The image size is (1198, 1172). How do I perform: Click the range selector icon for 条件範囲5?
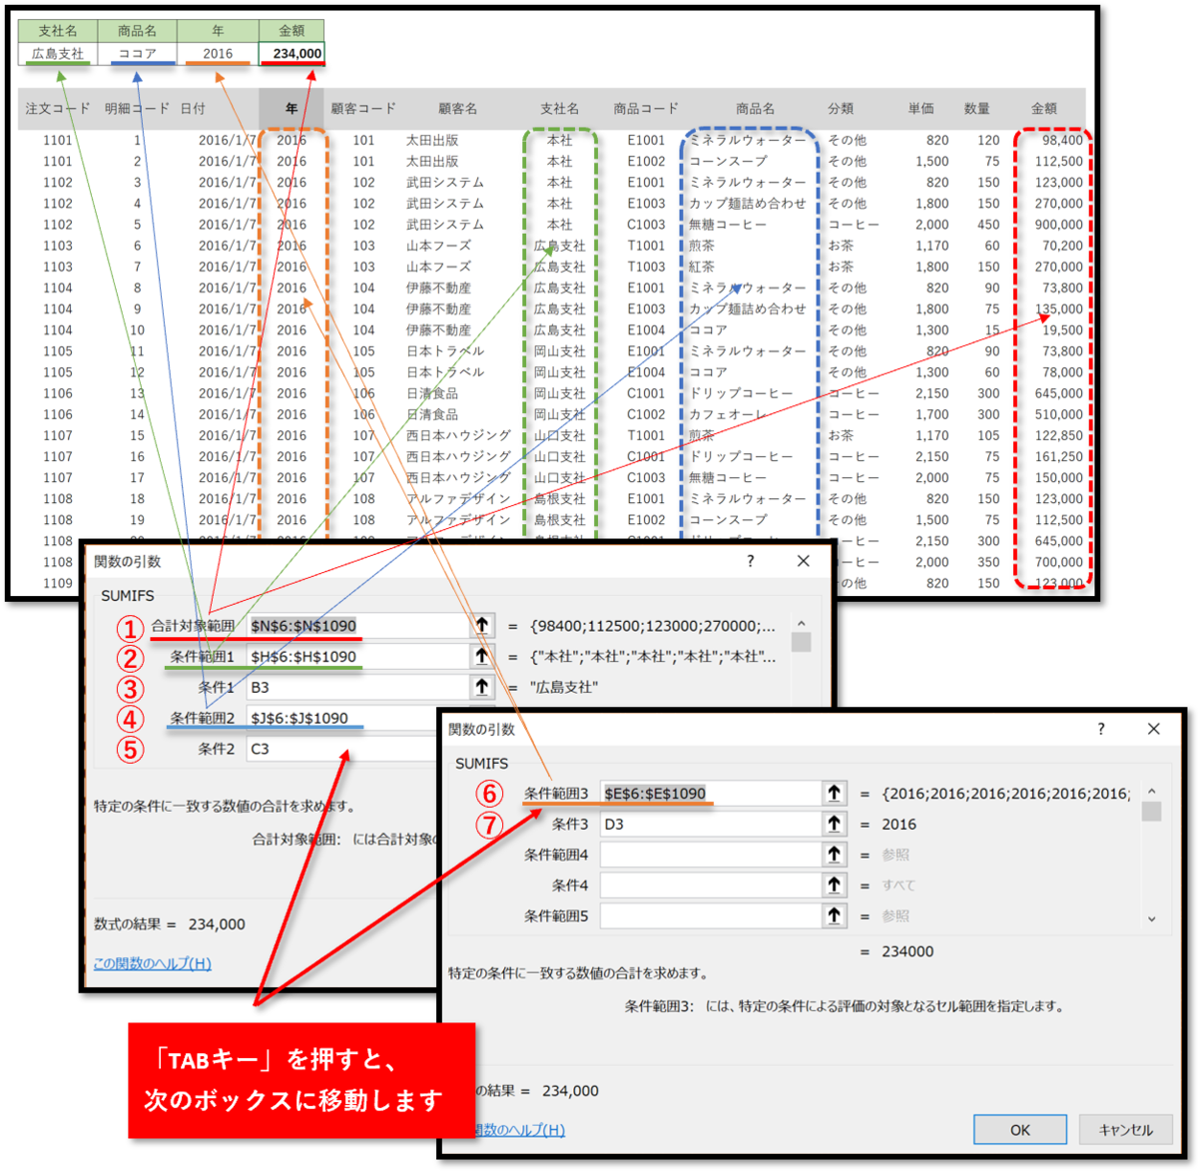coord(835,915)
